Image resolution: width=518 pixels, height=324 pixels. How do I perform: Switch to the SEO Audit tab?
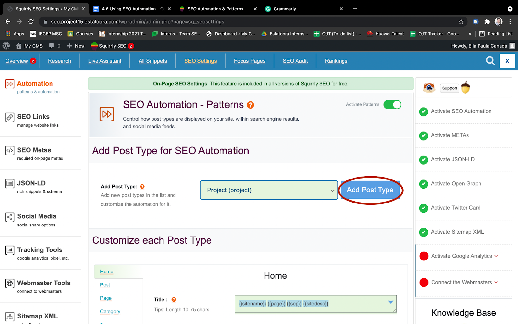295,61
